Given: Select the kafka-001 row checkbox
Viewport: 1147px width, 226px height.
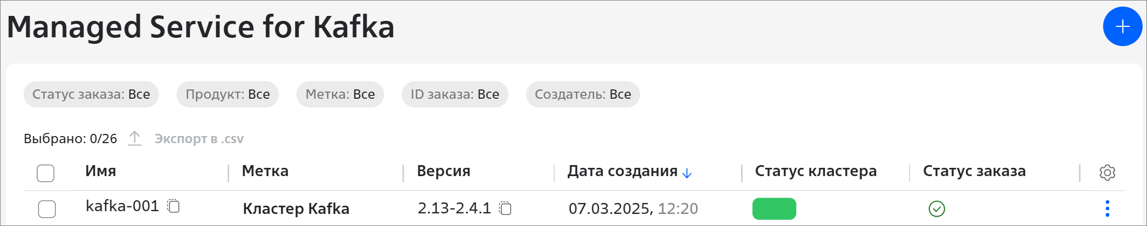Looking at the screenshot, I should pyautogui.click(x=47, y=208).
